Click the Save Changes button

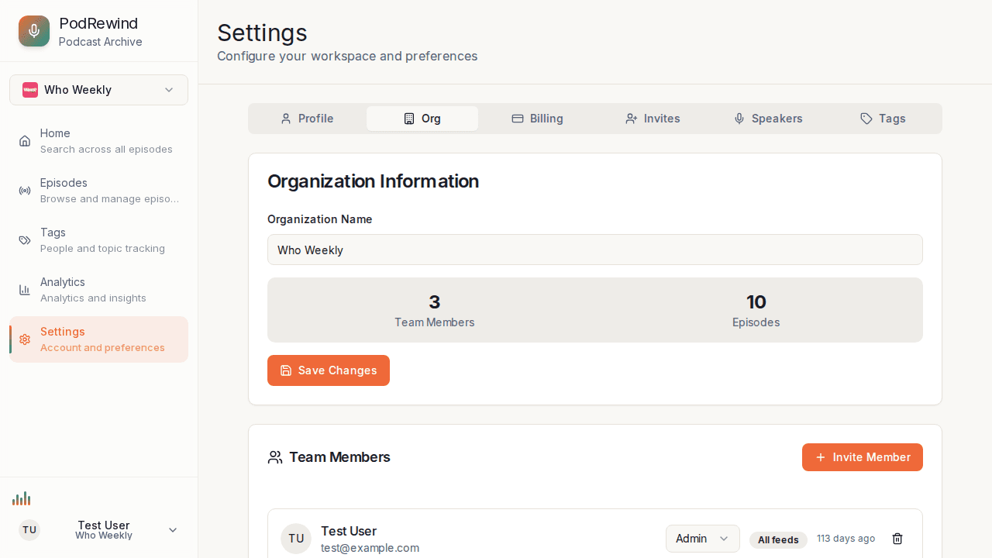[x=328, y=370]
